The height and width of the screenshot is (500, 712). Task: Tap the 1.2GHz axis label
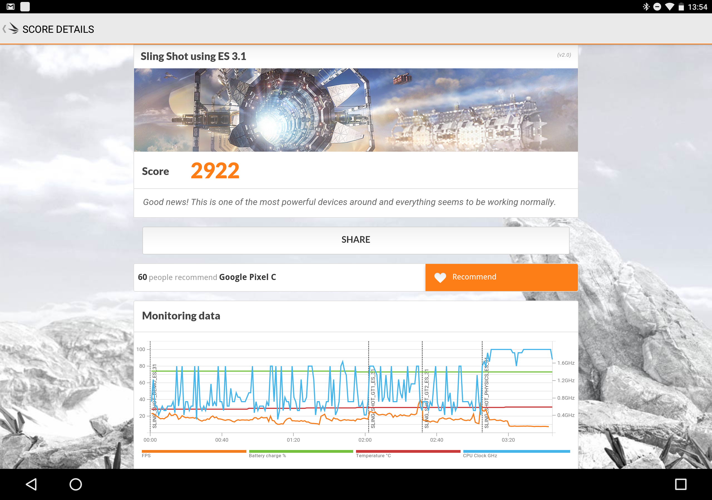[x=566, y=381]
